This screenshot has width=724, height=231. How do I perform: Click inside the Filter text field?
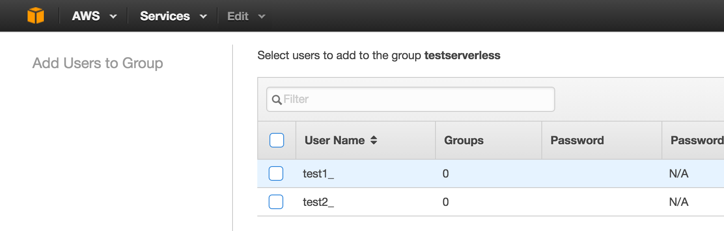[411, 99]
